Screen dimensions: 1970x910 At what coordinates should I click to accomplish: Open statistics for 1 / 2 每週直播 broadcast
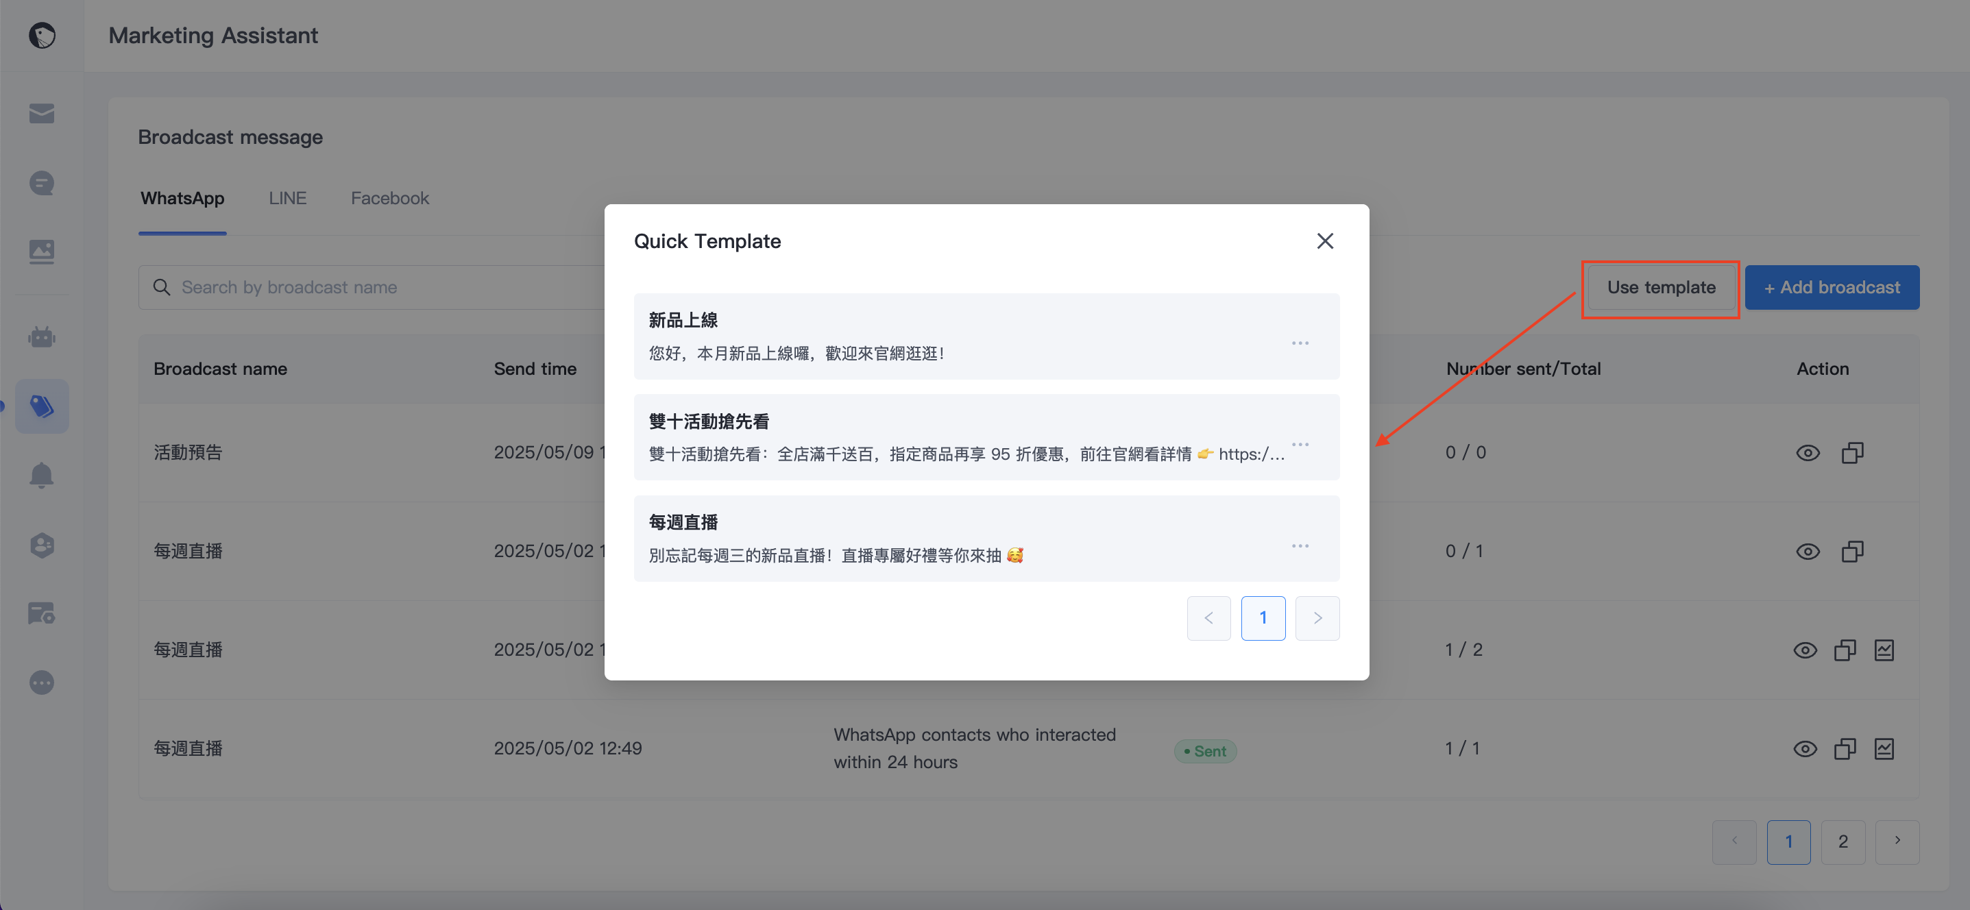tap(1884, 650)
